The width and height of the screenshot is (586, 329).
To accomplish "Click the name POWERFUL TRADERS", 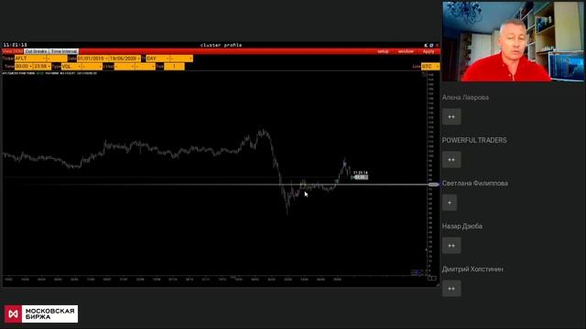I will (474, 140).
